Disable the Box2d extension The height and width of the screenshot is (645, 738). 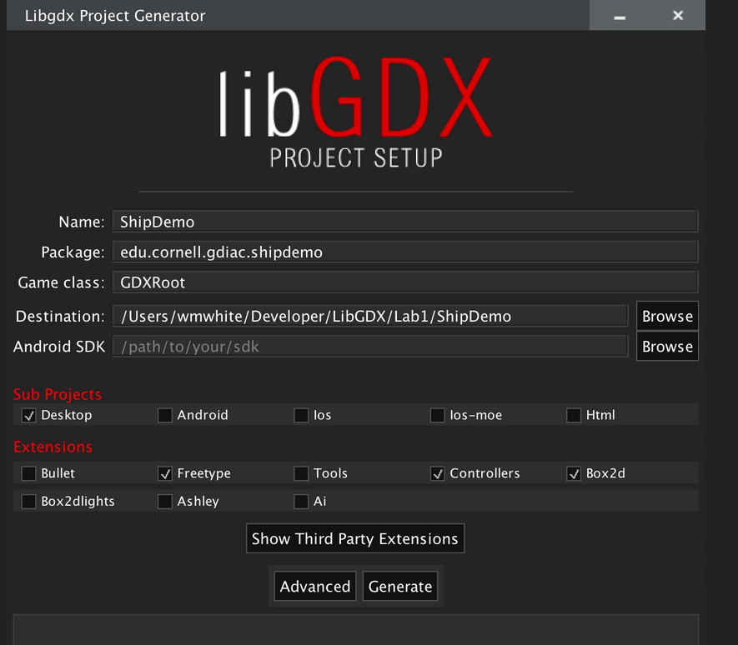pyautogui.click(x=574, y=472)
